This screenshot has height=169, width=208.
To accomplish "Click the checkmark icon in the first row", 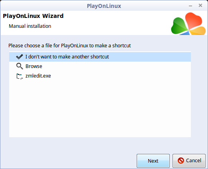I will pos(20,57).
